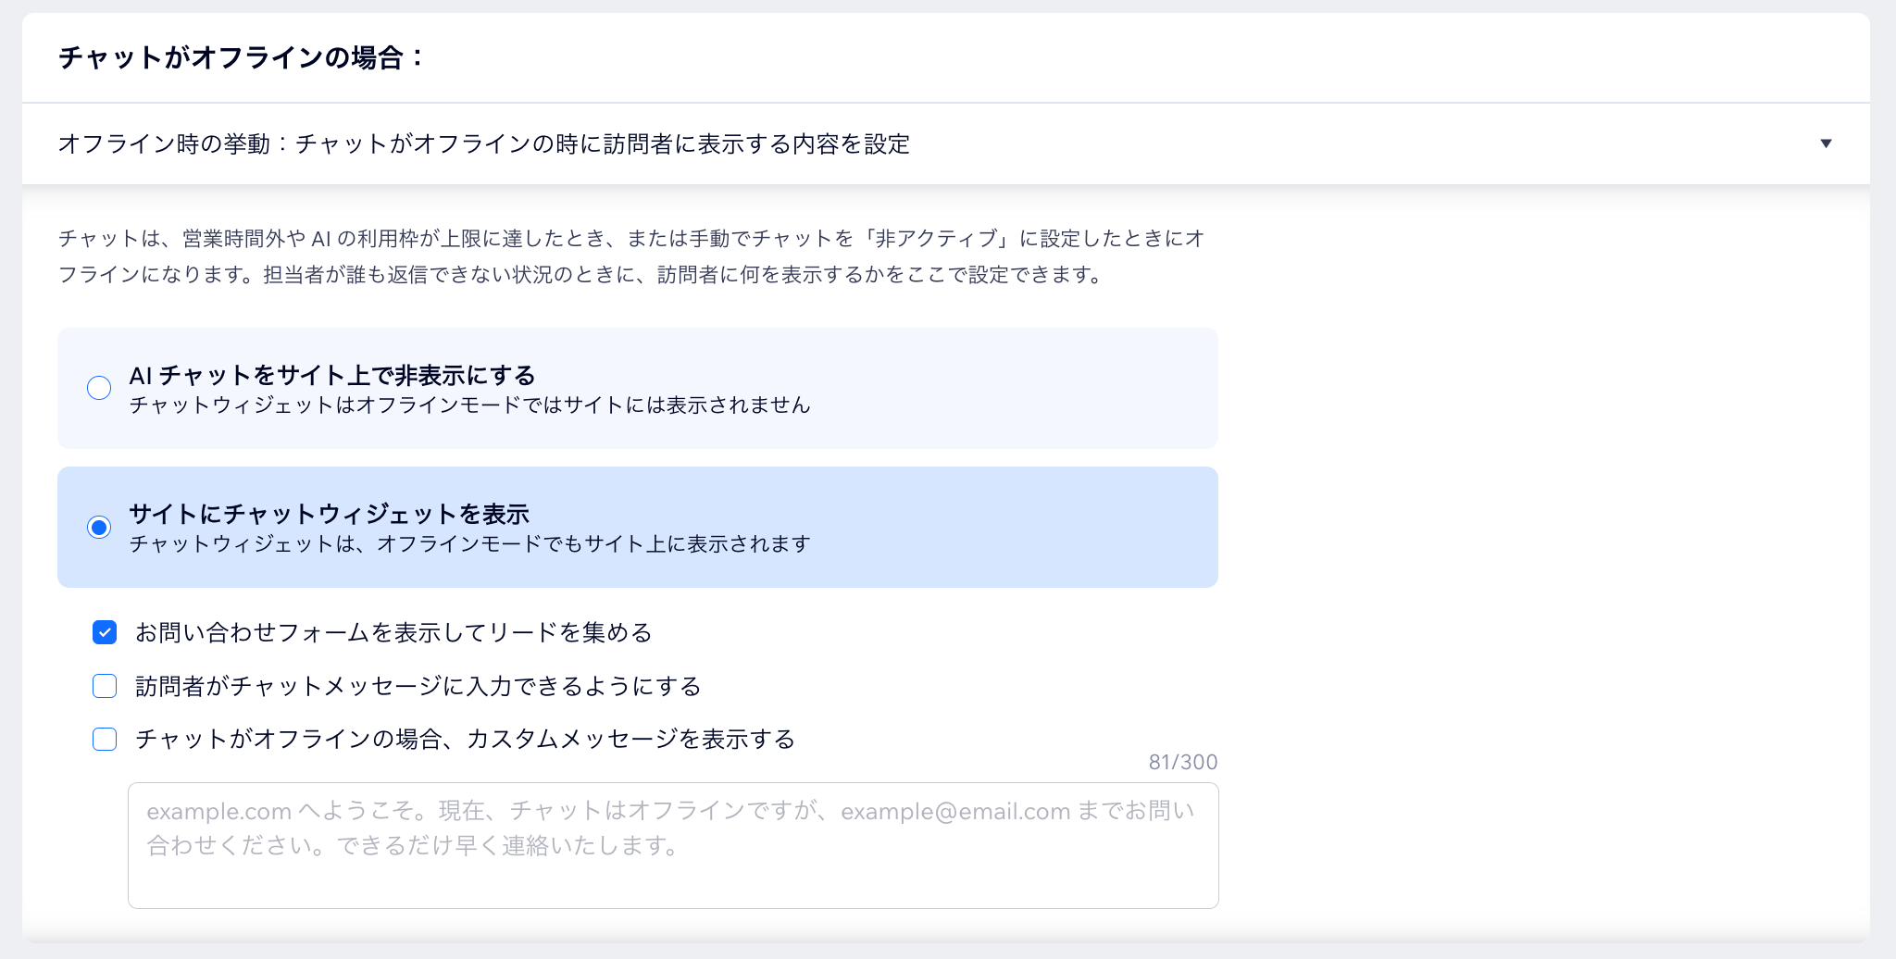Click description チャットウィジェットはオフラインモードではサイトには表示されません
The width and height of the screenshot is (1896, 959).
[469, 405]
